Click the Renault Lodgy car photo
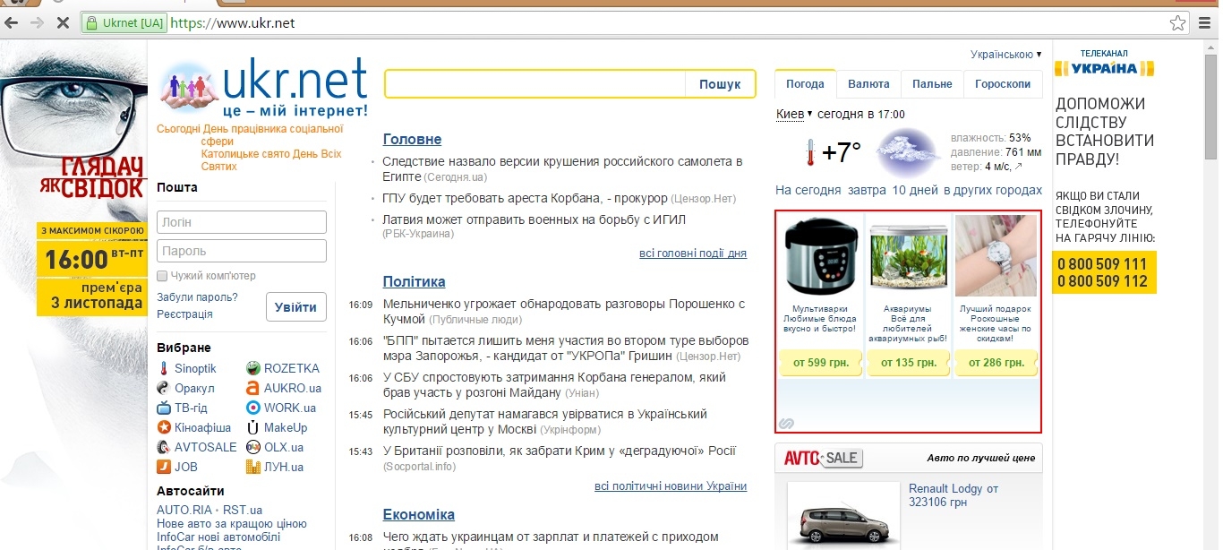Screen dimensions: 1223x550 point(843,517)
